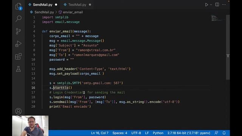Click the Explorer badge showing 2
Screen dimensions: 242x136
[20, 8]
